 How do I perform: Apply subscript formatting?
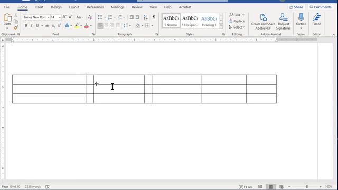pyautogui.click(x=53, y=26)
